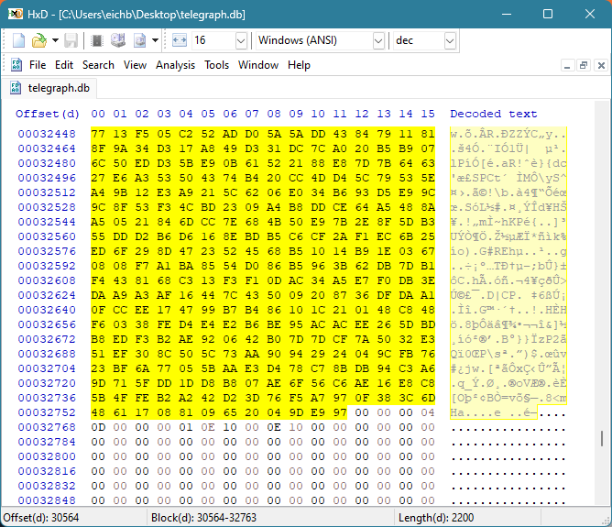
Task: Restore the inner document window
Action: click(584, 65)
